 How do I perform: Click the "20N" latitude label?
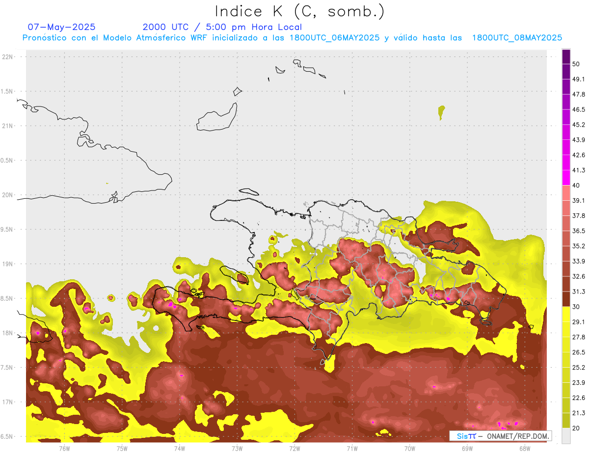8,195
